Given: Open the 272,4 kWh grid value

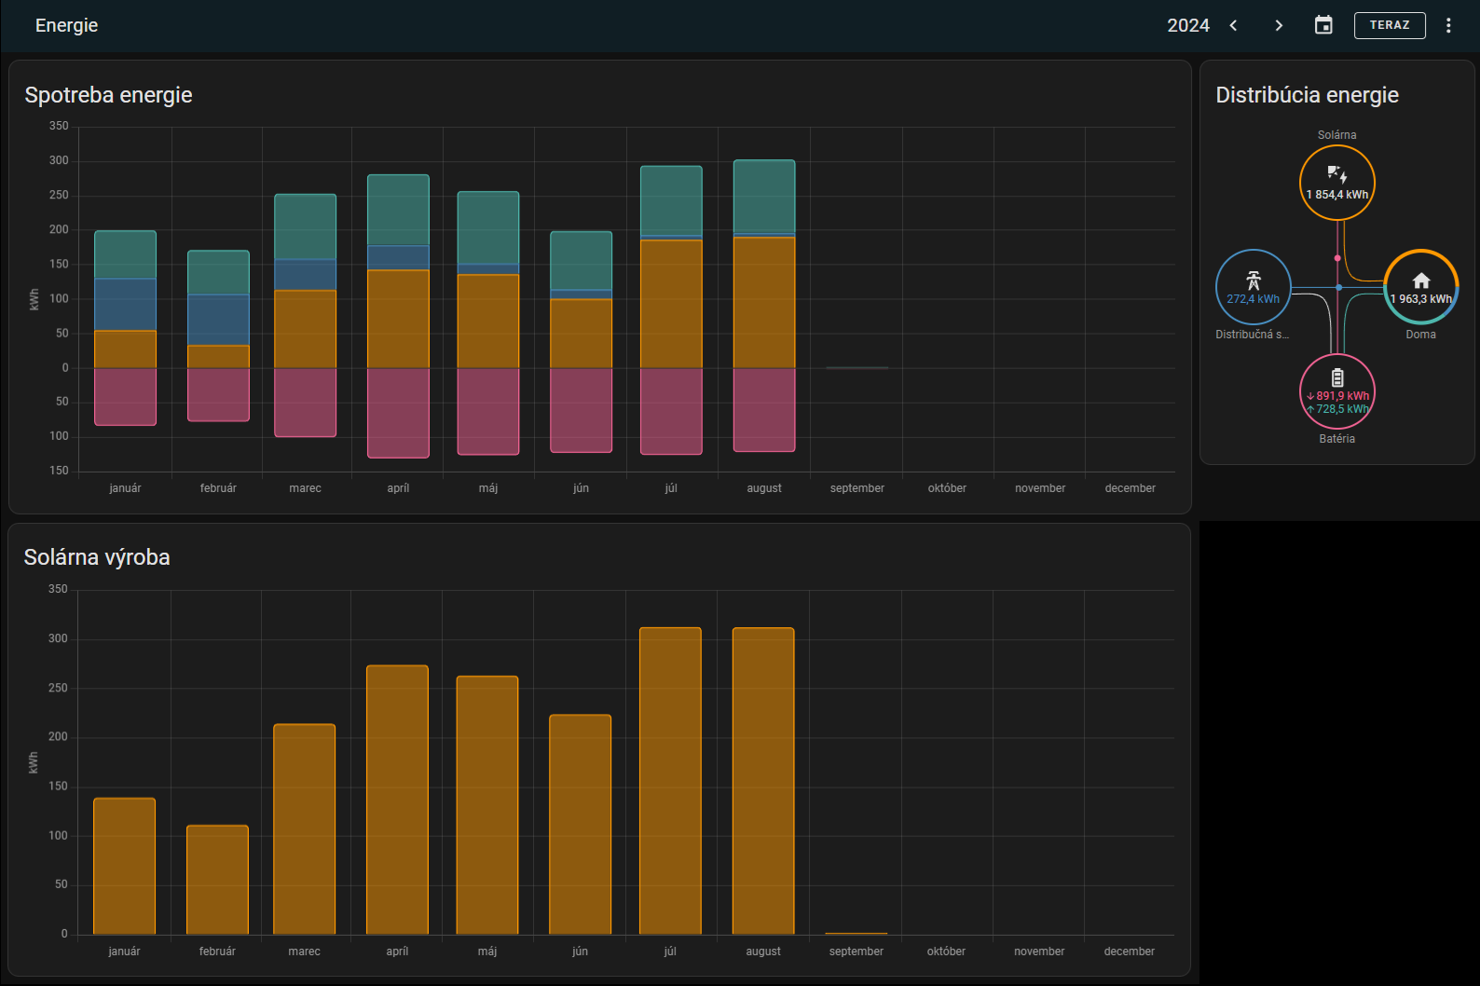Looking at the screenshot, I should [x=1254, y=299].
